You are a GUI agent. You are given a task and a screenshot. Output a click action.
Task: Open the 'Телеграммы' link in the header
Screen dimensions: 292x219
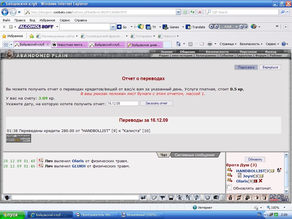tap(206, 56)
